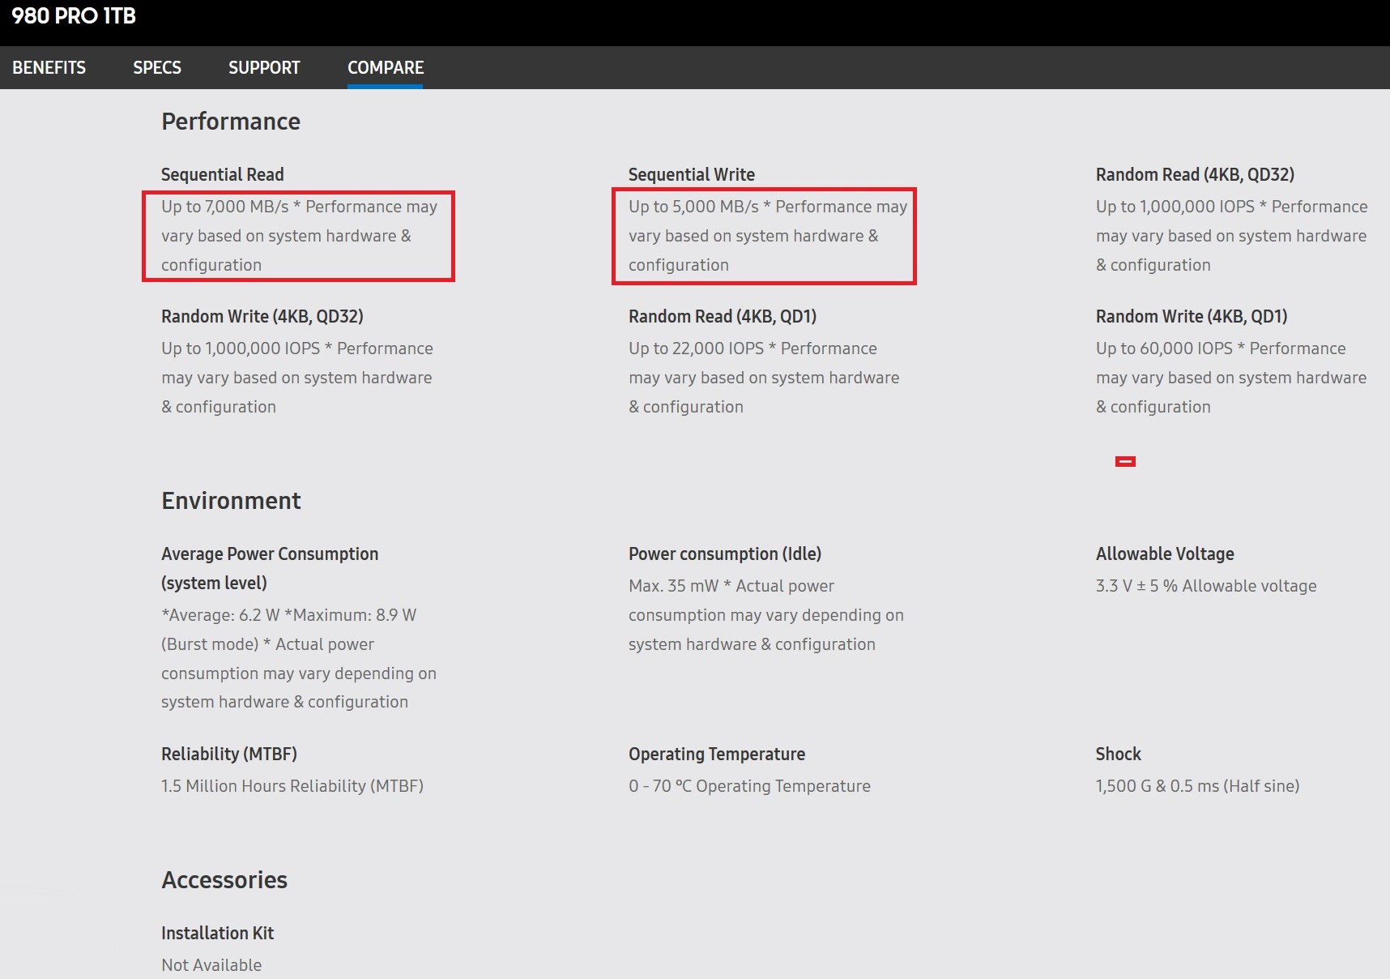Click the 1,500 G & 0.5 ms value
Image resolution: width=1390 pixels, height=979 pixels.
pos(1197,786)
